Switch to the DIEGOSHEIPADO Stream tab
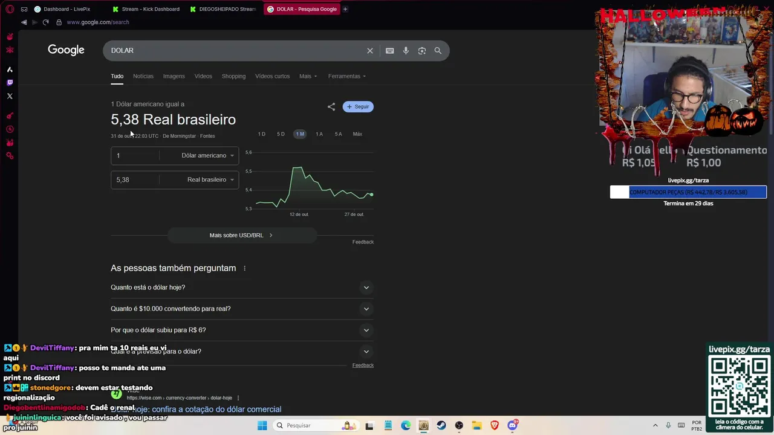The image size is (774, 435). point(224,9)
